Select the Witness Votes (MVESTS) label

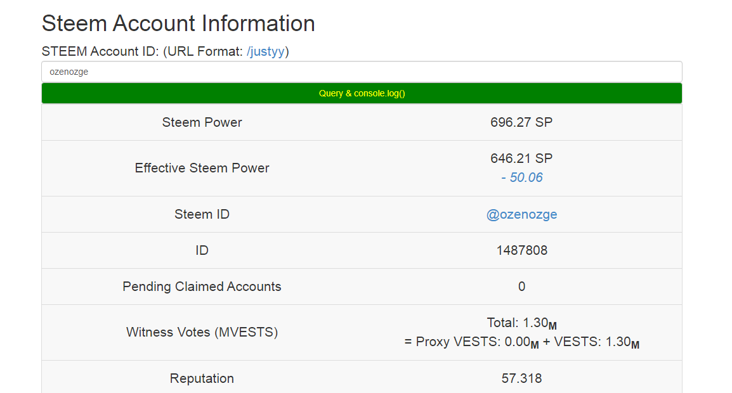click(202, 332)
